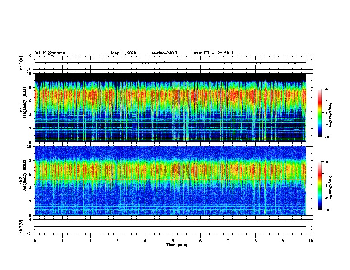Viewport: 350px width, 270px height.
Task: Click the "10" frequency tick of ch.1 panel
Action: 30,74
